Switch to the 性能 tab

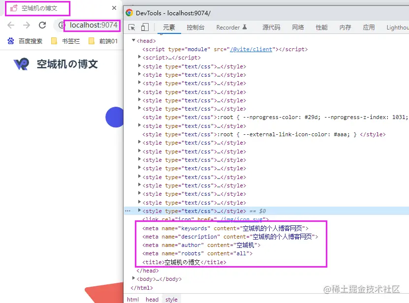click(321, 28)
